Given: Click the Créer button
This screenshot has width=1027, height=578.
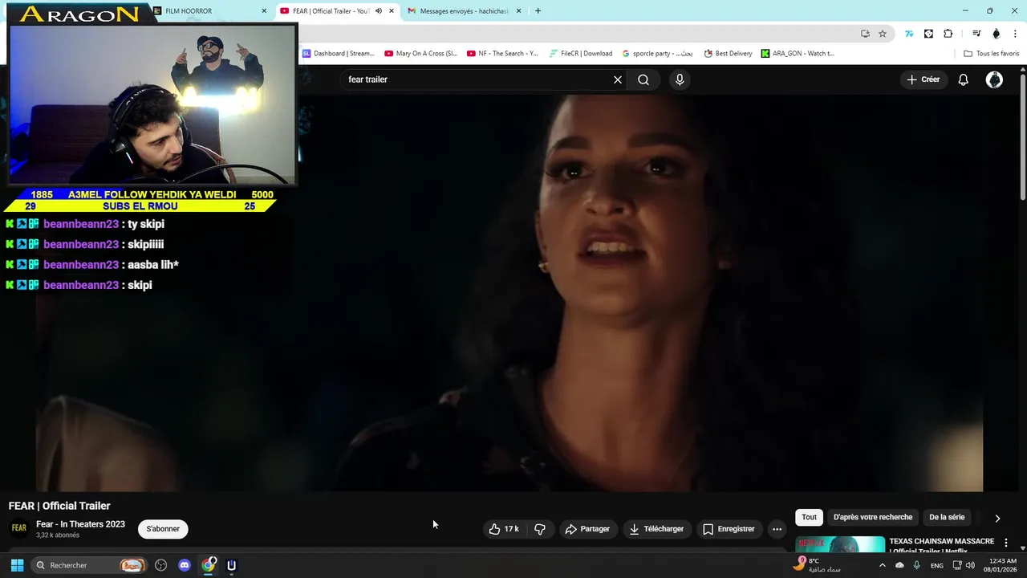Looking at the screenshot, I should [x=923, y=79].
